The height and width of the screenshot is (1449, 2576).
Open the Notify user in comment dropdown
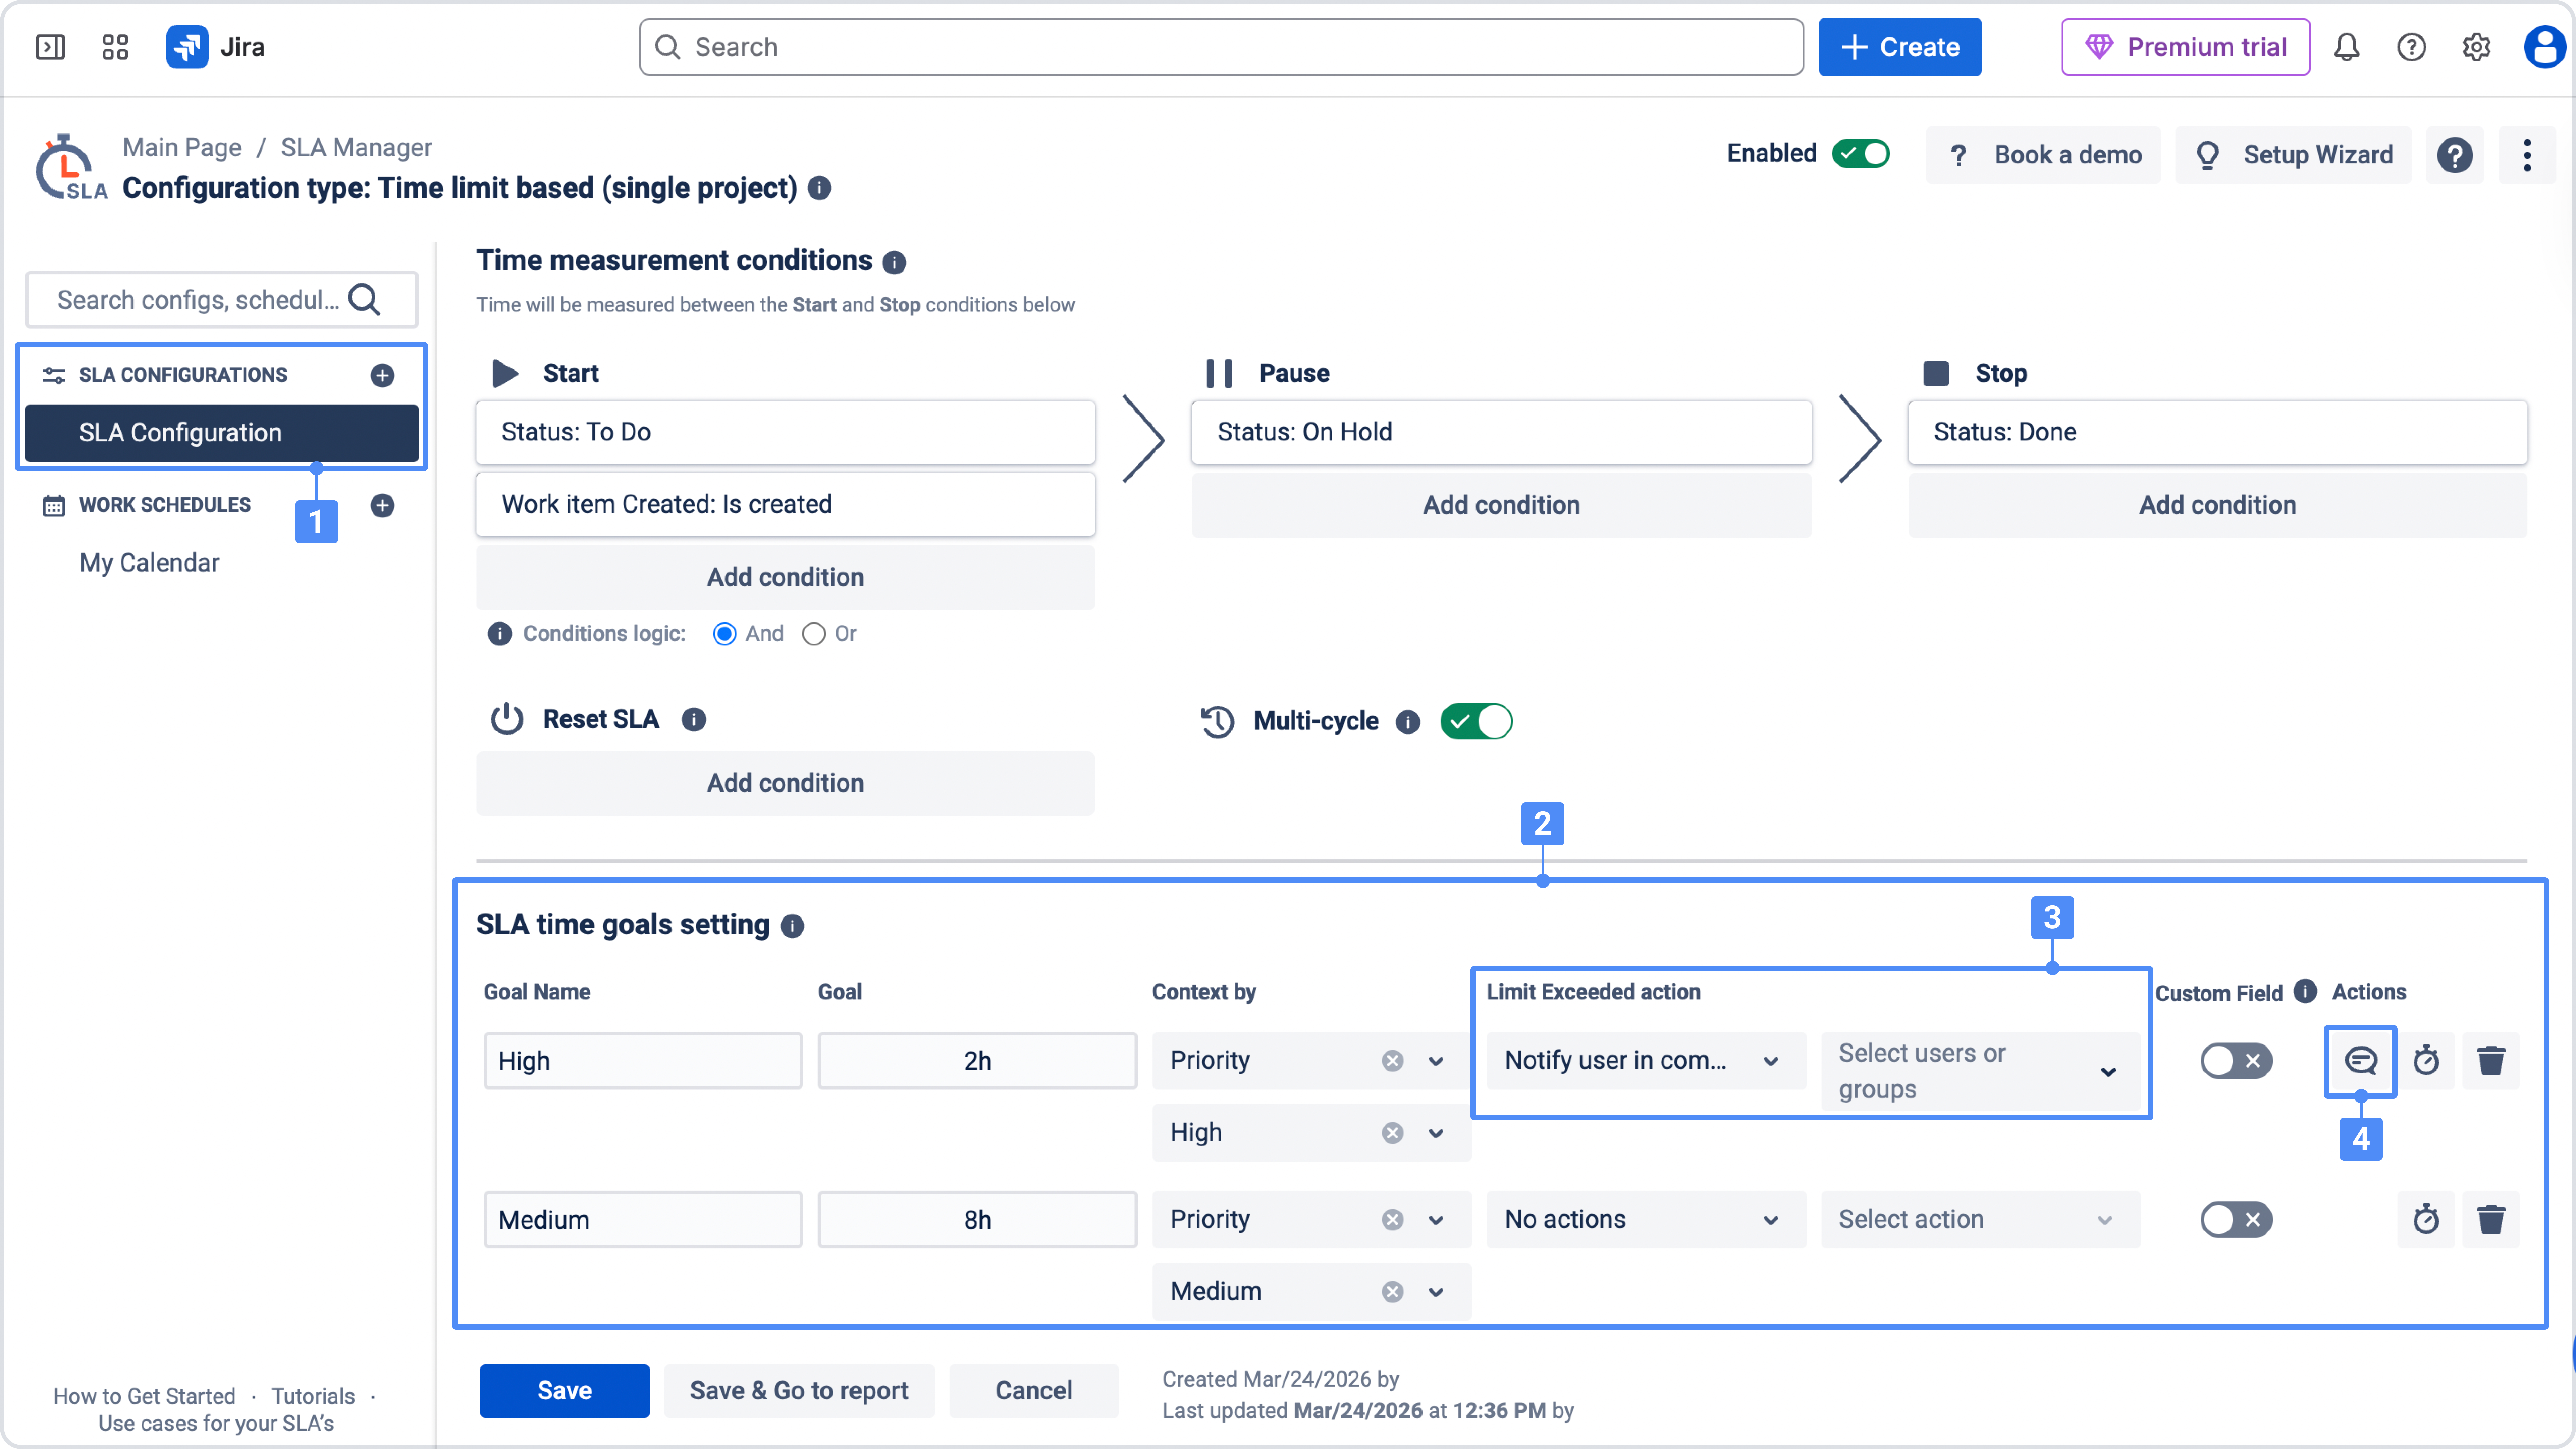point(1645,1060)
